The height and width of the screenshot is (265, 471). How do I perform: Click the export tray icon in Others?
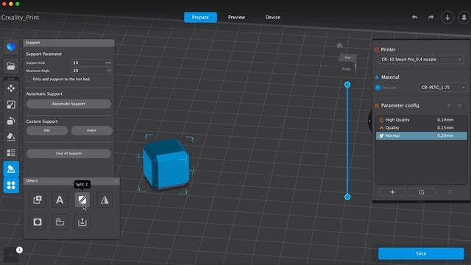[x=82, y=222]
